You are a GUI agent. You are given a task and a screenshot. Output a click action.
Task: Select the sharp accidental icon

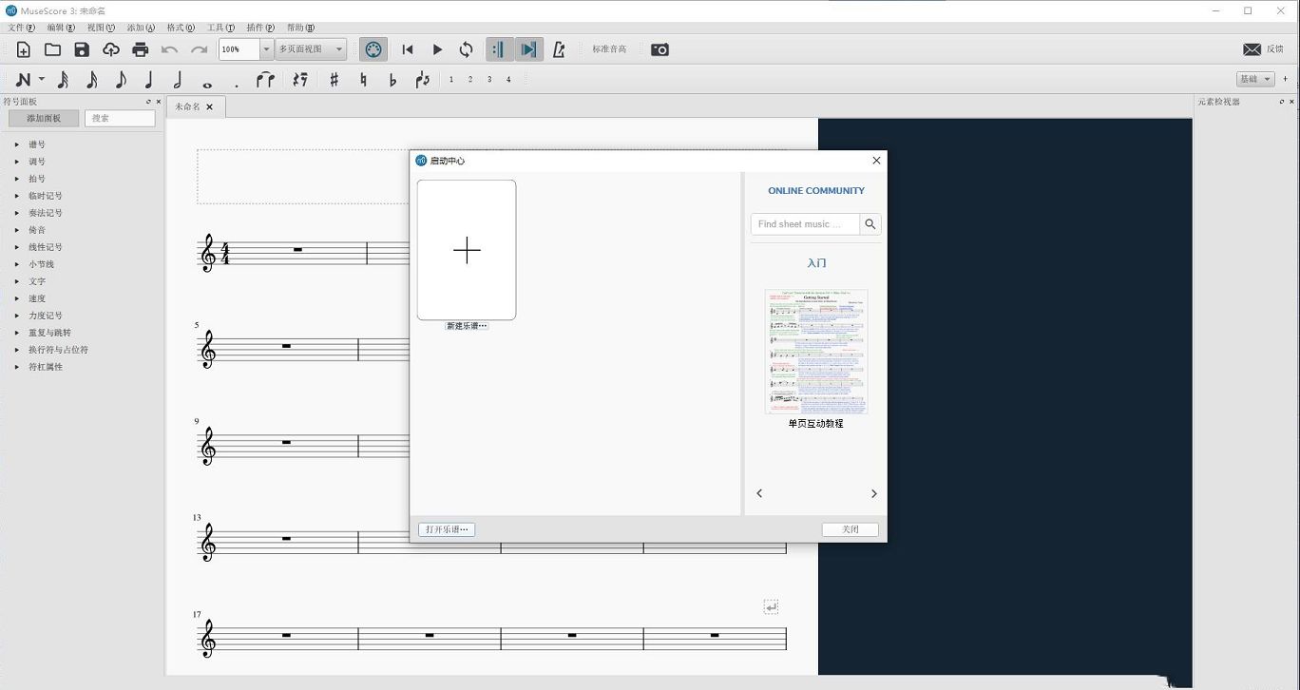[x=332, y=79]
